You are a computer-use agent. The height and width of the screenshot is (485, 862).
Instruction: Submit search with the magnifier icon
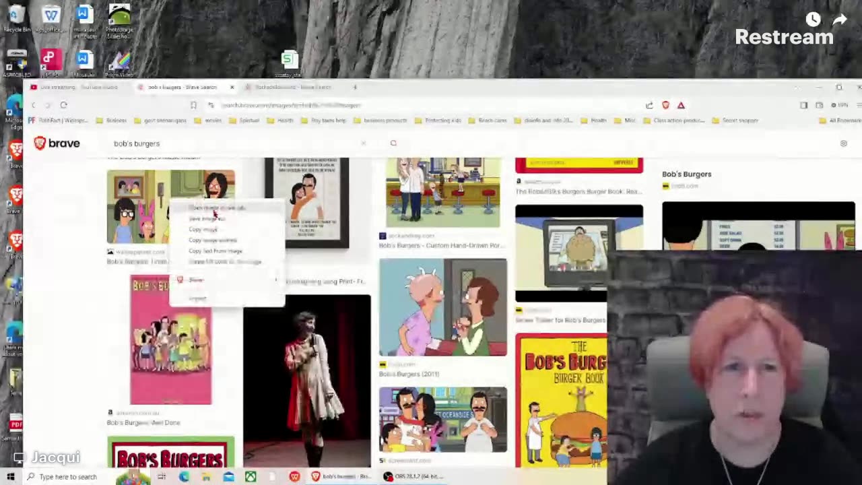tap(393, 143)
